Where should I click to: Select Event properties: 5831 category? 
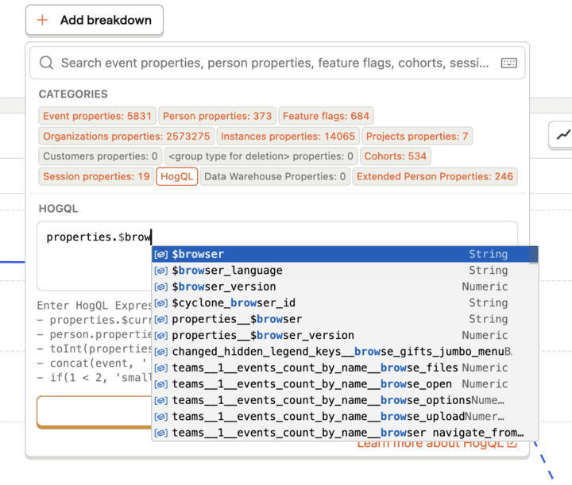(x=98, y=116)
